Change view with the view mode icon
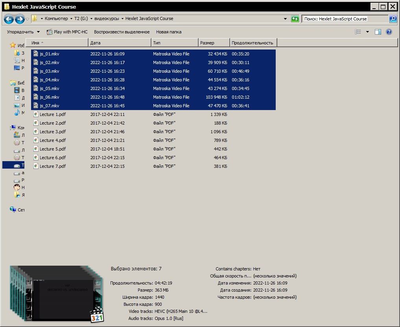This screenshot has height=327, width=400. coord(358,31)
